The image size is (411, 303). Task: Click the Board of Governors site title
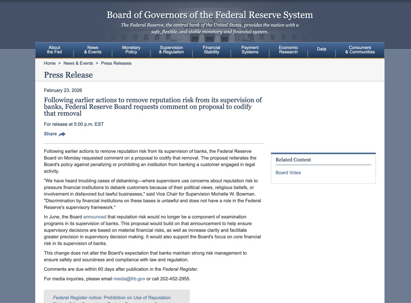coord(210,15)
